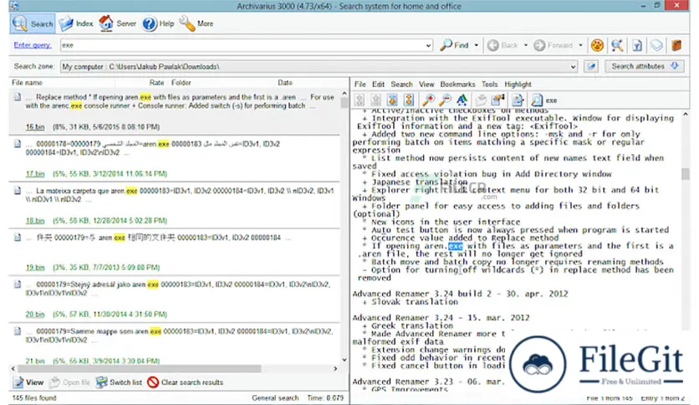Click document icon beside 'Samme mappe' result

point(17,331)
